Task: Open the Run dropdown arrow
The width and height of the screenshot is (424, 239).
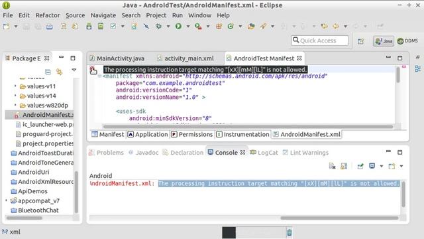Action: coord(188,27)
